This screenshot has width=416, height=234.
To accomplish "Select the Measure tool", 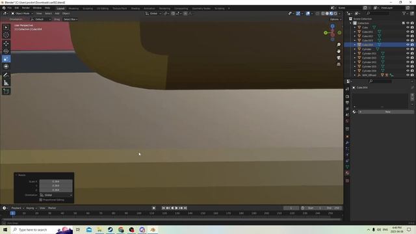I will pos(6,83).
